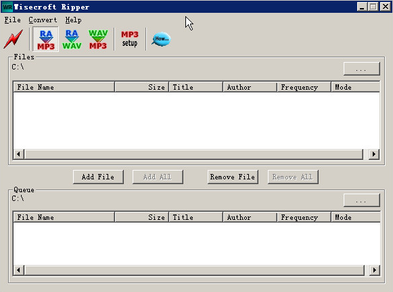Viewport: 393px width, 292px height.
Task: Browse for Files folder with ... button
Action: pos(362,69)
